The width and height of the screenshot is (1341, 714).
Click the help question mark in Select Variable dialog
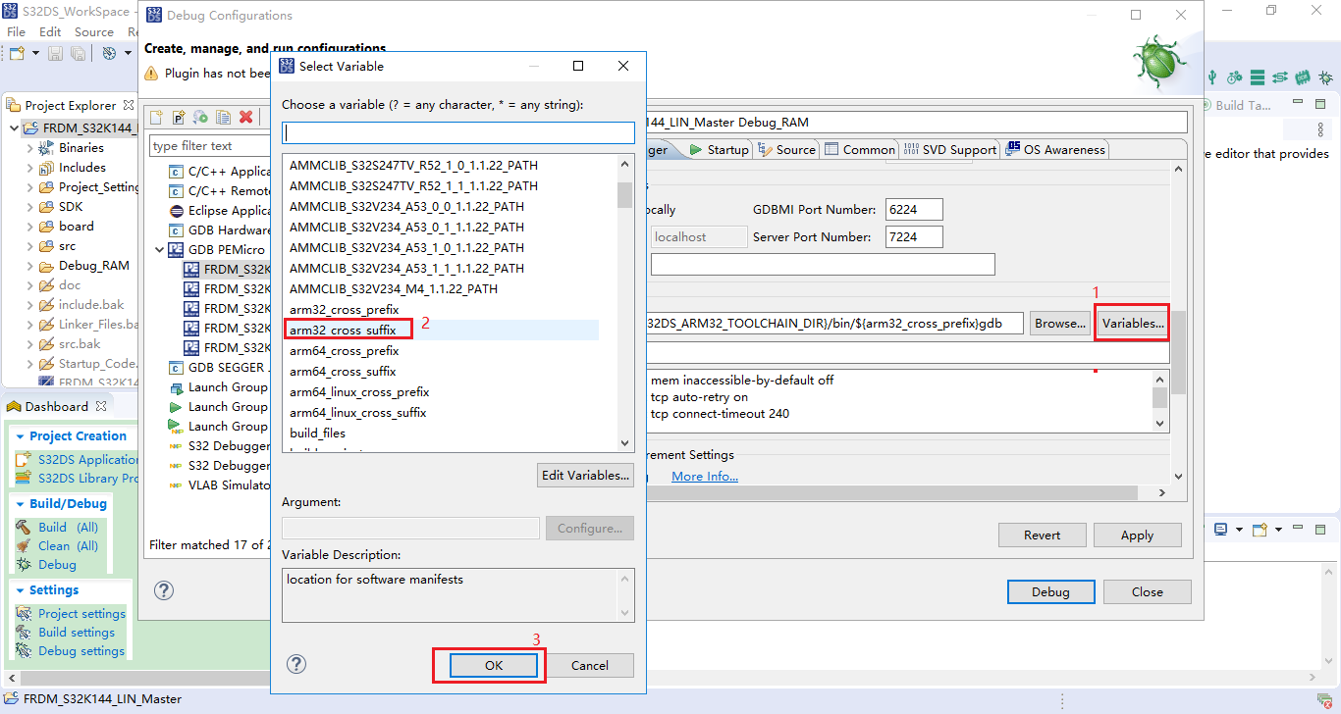click(295, 664)
